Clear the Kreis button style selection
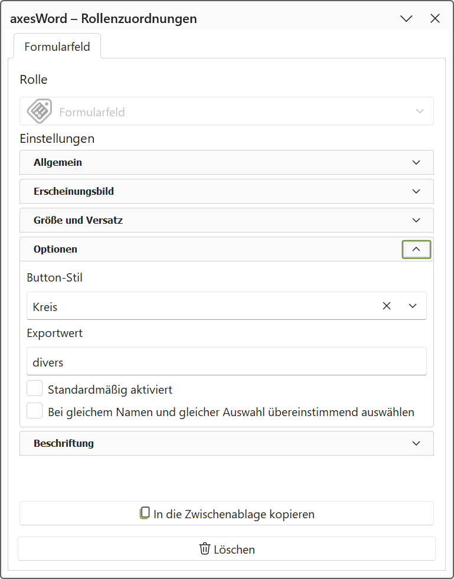Viewport: 454px width, 579px height. (386, 306)
